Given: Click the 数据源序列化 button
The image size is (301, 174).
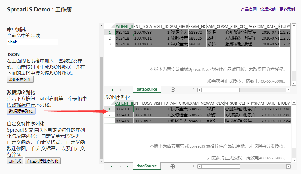Looking at the screenshot, I should (21, 111).
